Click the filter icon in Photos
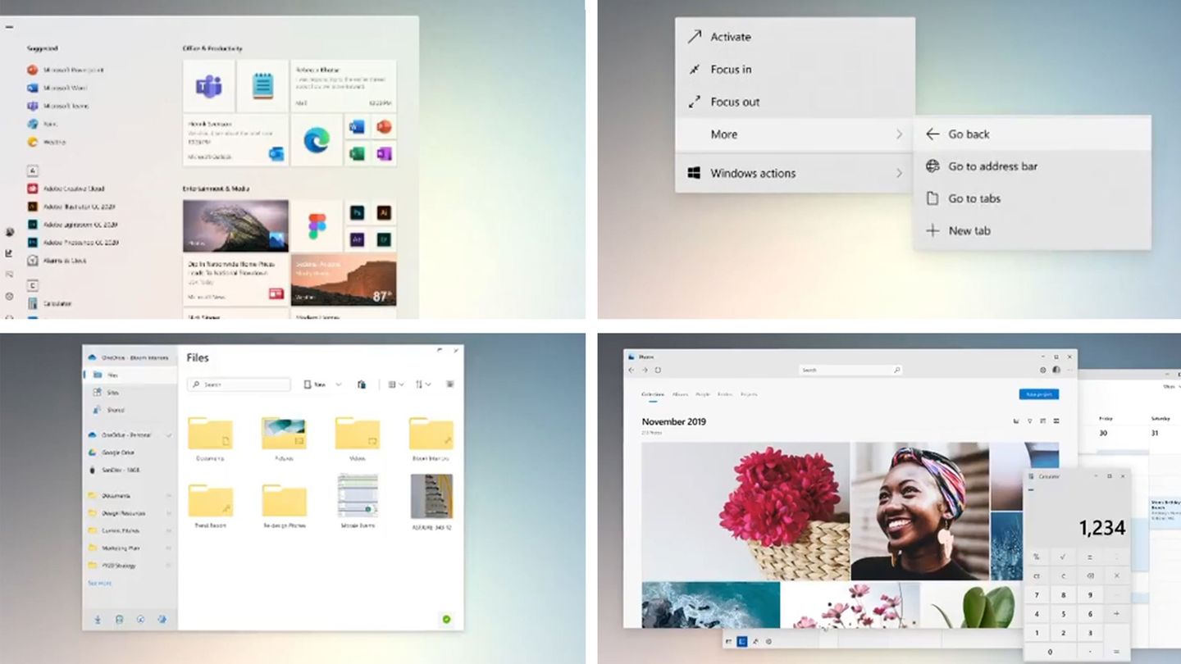The height and width of the screenshot is (664, 1181). click(x=1029, y=421)
